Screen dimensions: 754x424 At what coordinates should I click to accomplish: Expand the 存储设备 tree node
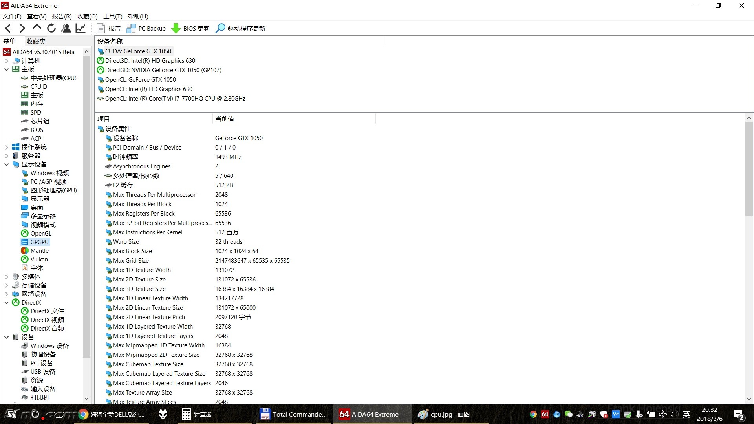6,285
